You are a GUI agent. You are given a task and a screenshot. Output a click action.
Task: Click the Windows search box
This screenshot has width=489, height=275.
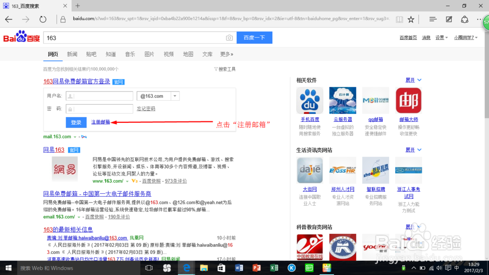(x=78, y=268)
